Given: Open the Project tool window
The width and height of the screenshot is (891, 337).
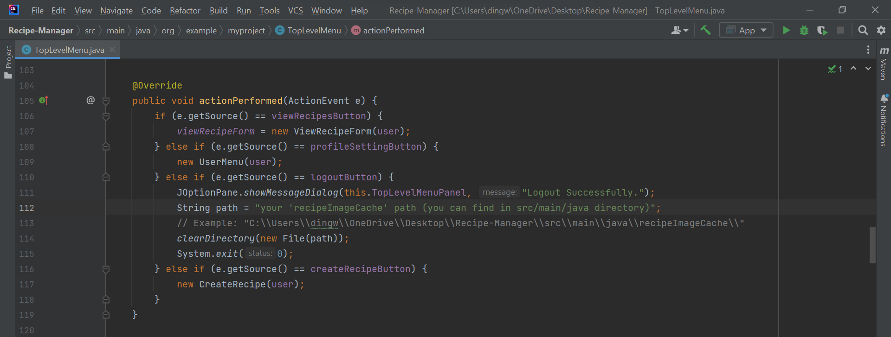Looking at the screenshot, I should [8, 62].
